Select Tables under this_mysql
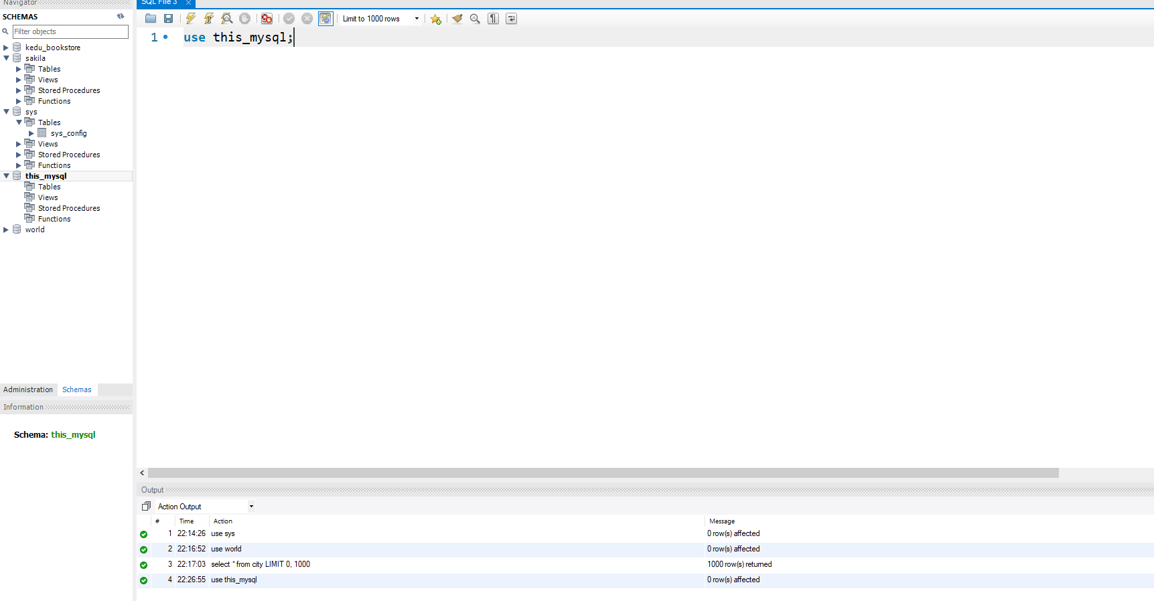 point(49,187)
